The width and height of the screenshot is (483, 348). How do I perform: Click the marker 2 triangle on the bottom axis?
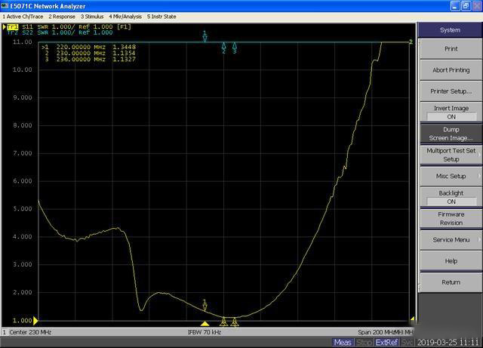223,322
